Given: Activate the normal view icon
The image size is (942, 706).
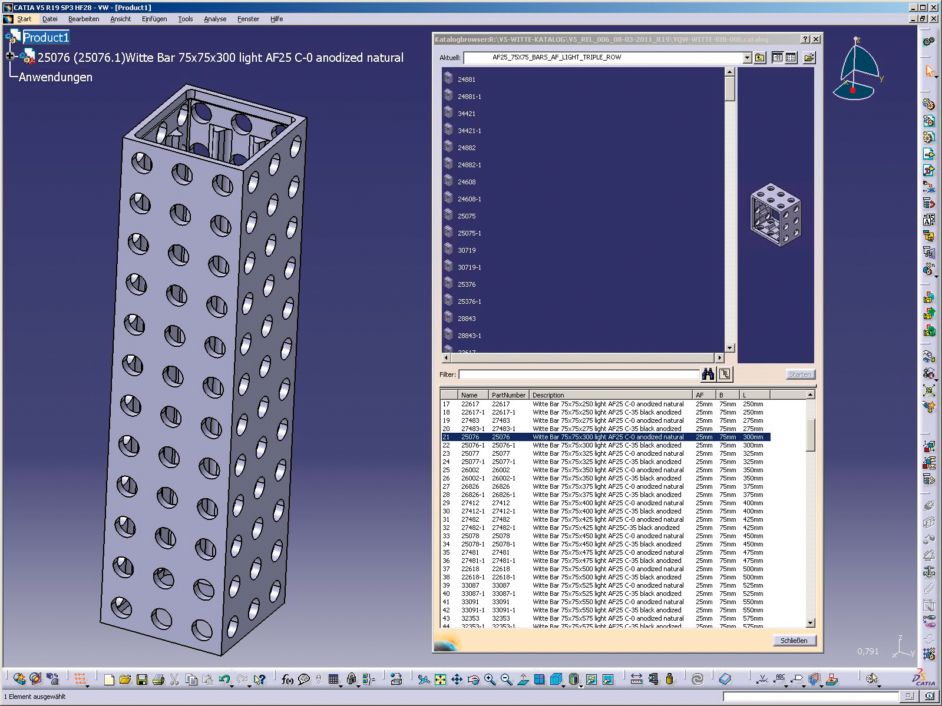Looking at the screenshot, I should point(523,680).
